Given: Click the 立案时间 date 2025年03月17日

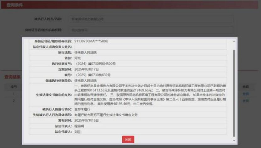Looking at the screenshot, I should click(86, 69).
